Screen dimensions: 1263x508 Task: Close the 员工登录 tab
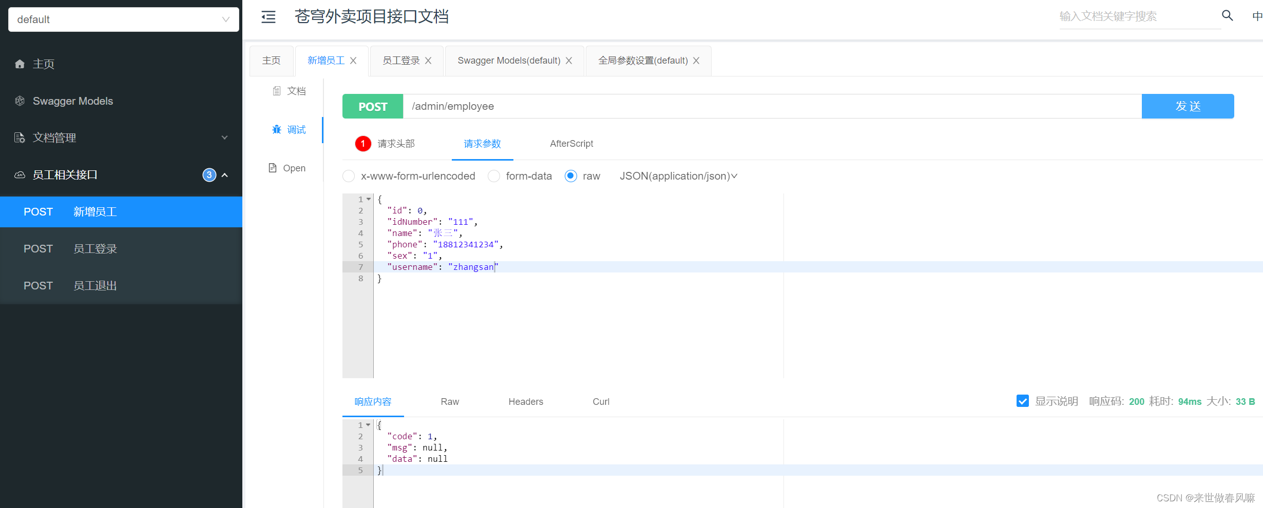coord(428,61)
